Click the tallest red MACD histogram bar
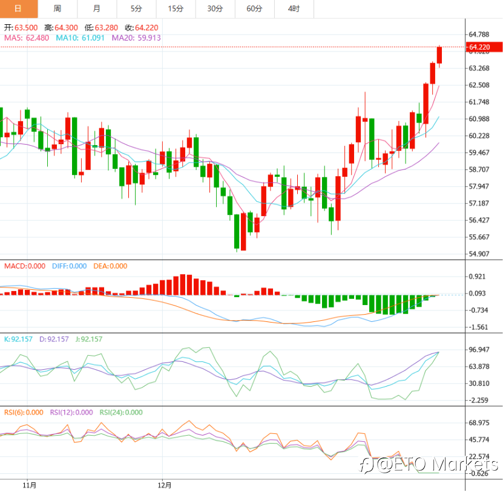Screen dimensions: 503x492 click(x=183, y=285)
